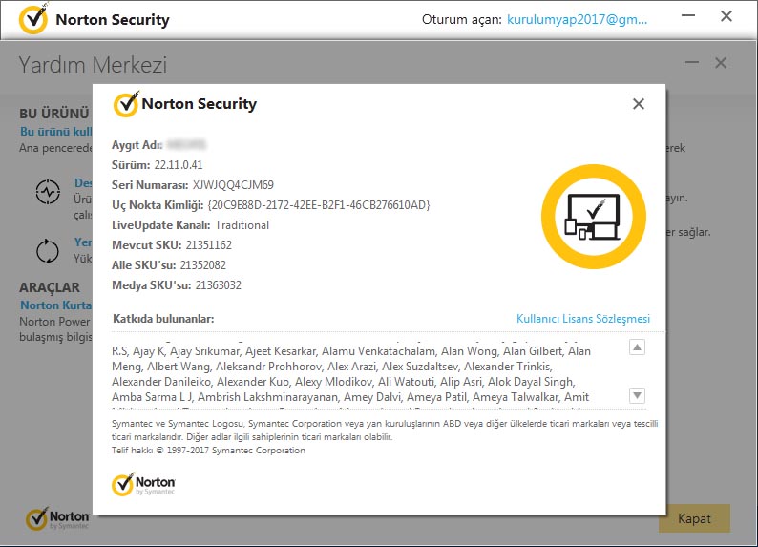The image size is (758, 547).
Task: Click the Norton by Symantec logo in Yardım Merkezi
Action: 57,518
